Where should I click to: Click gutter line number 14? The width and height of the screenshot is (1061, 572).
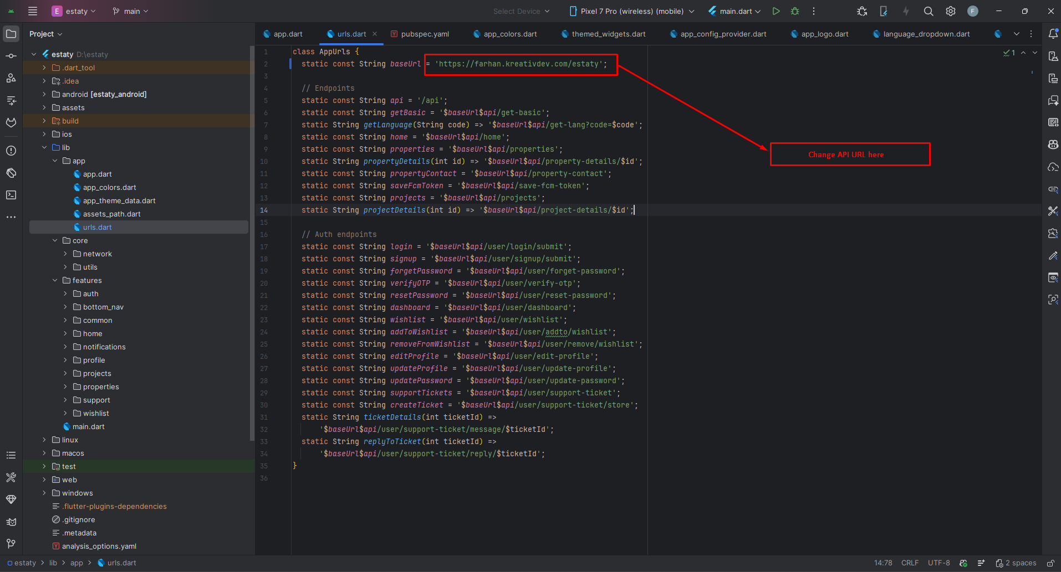(264, 210)
